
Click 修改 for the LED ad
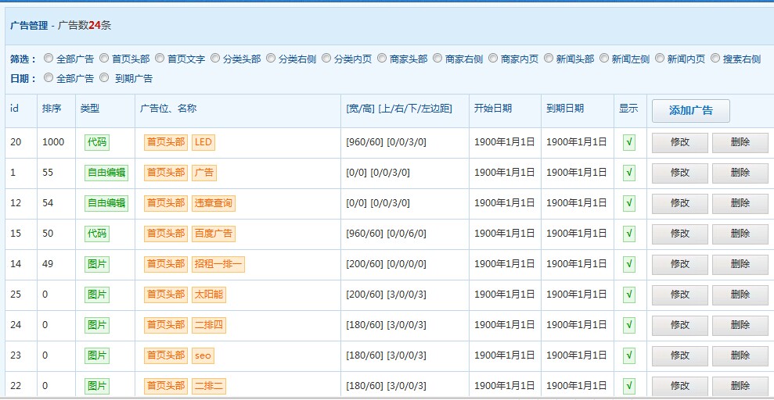pos(679,142)
